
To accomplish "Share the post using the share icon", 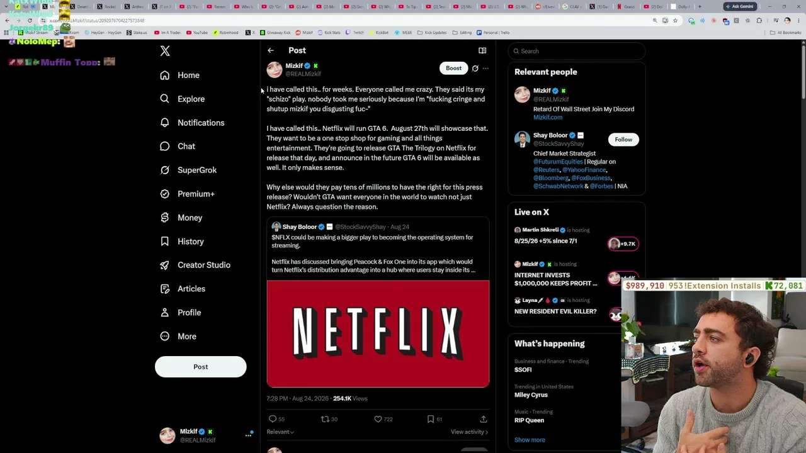I will [x=484, y=419].
